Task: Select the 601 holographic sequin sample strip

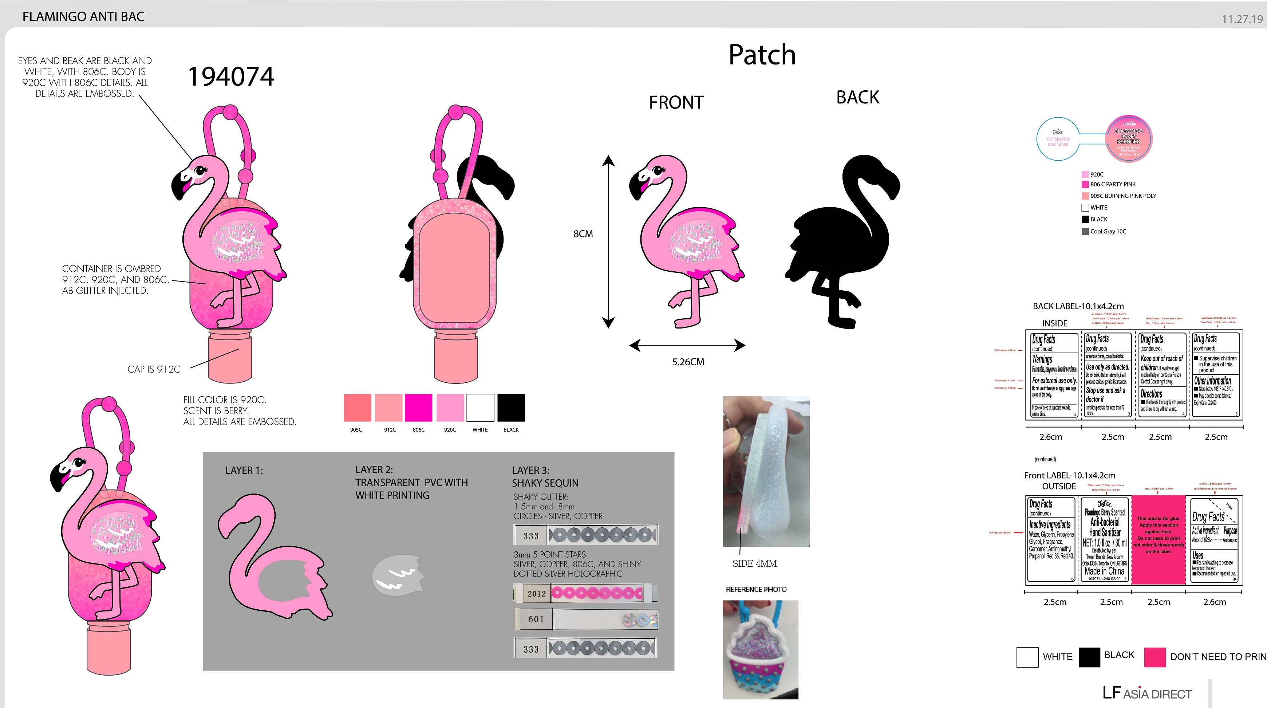Action: coord(586,619)
